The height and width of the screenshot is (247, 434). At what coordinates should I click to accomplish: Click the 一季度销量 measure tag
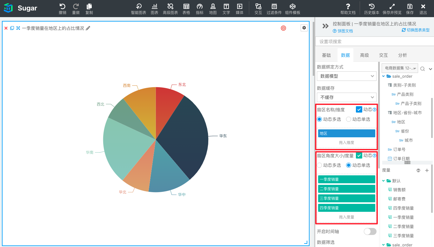(x=347, y=179)
